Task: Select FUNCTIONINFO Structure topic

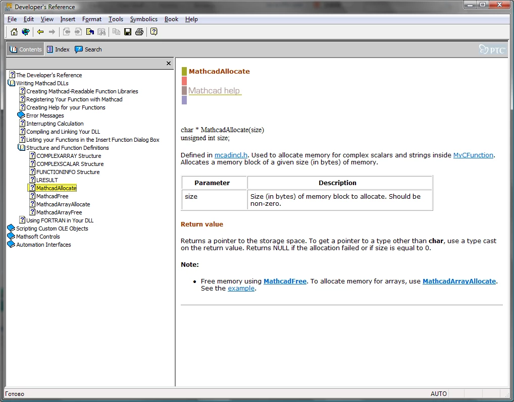Action: (68, 172)
